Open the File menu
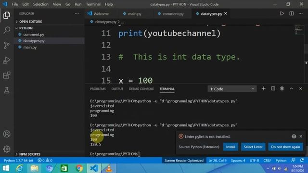This screenshot has width=308, height=173. click(15, 4)
